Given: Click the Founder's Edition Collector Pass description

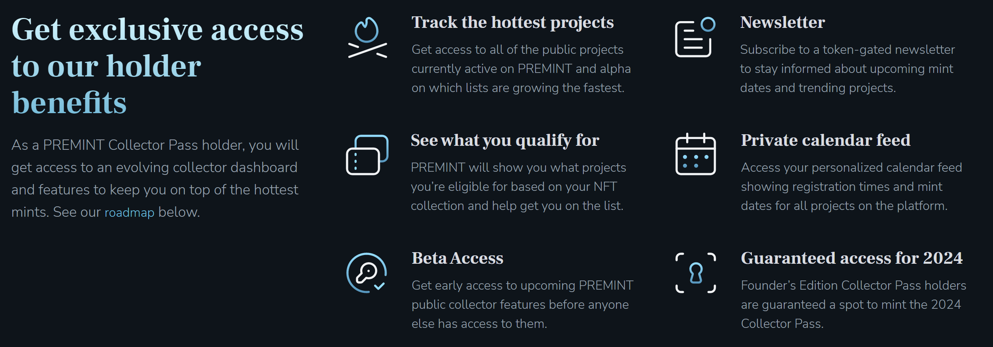Looking at the screenshot, I should pos(854,304).
